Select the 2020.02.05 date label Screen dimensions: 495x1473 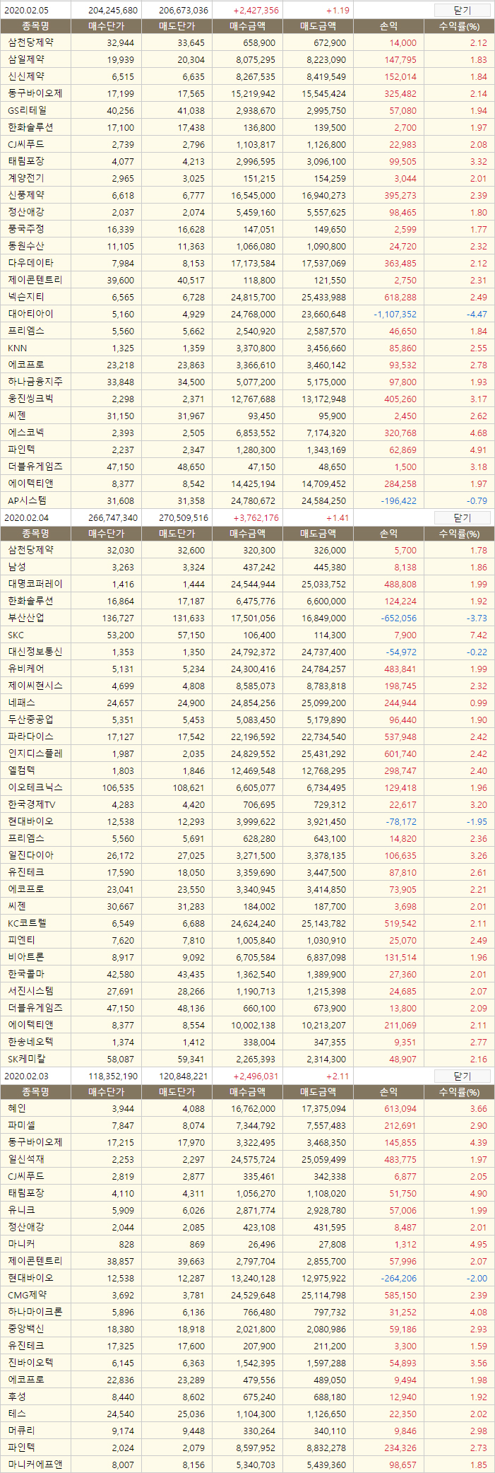pyautogui.click(x=25, y=11)
